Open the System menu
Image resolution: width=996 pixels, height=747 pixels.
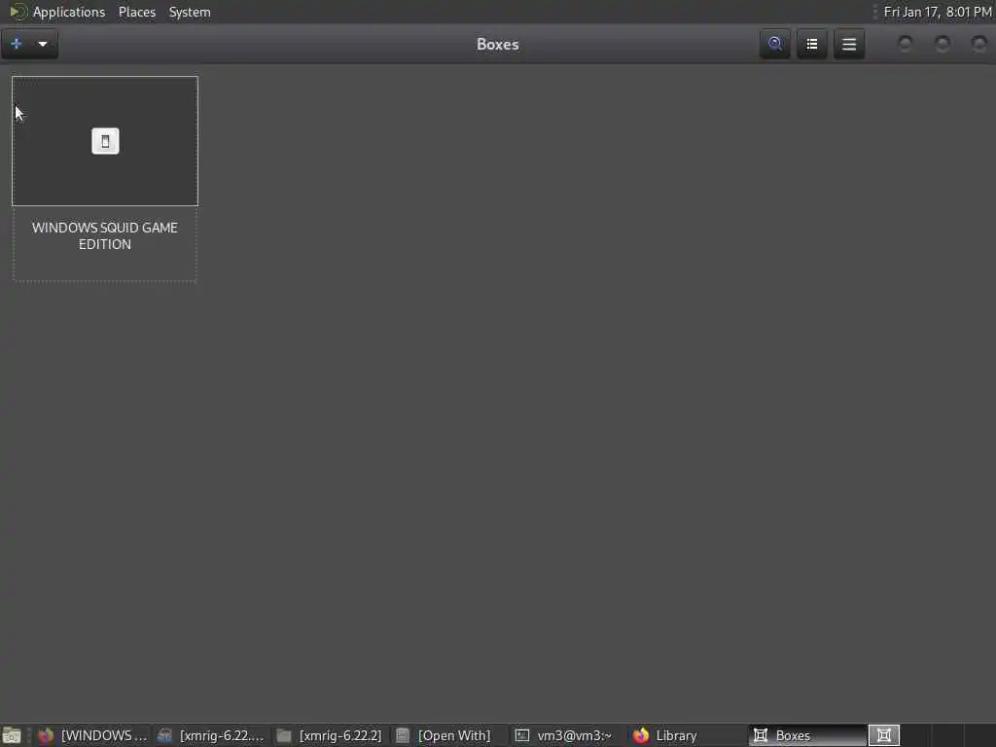coord(190,12)
